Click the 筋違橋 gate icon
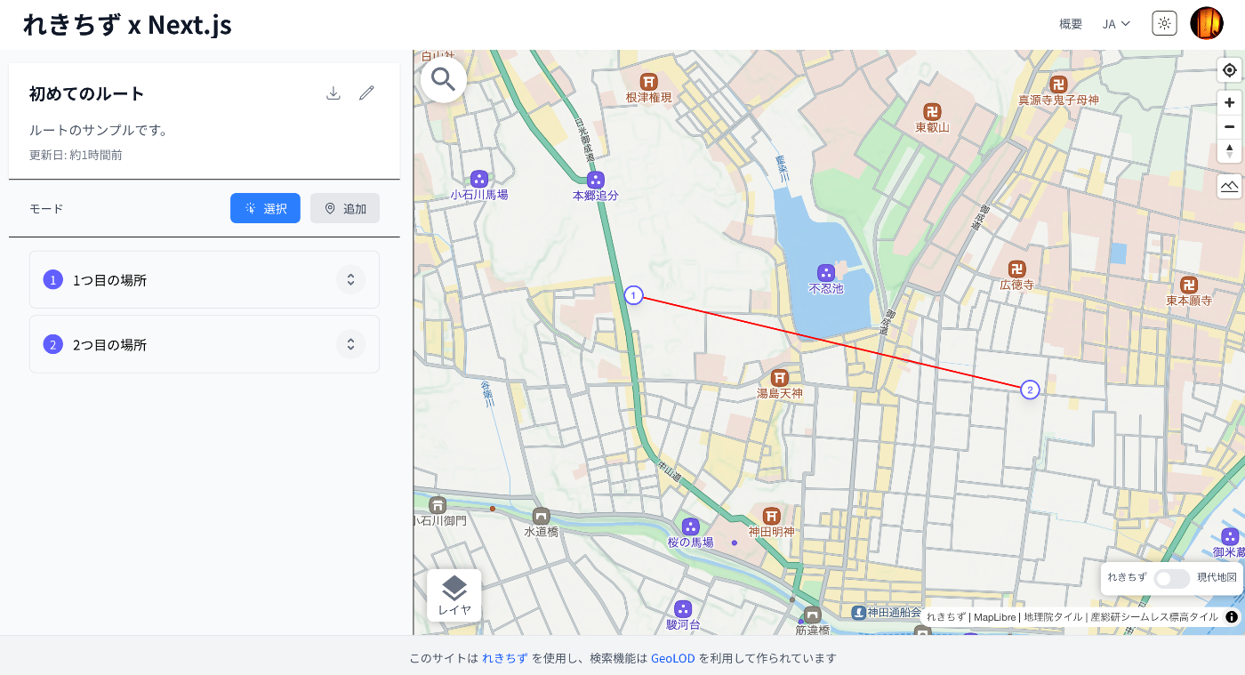Viewport: 1245px width, 675px height. point(812,615)
